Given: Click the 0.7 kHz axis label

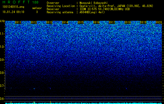Looking at the screenshot, I should coord(2,86).
